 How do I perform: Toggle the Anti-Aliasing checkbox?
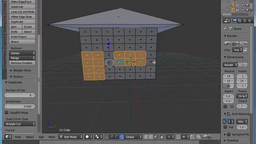point(229,114)
